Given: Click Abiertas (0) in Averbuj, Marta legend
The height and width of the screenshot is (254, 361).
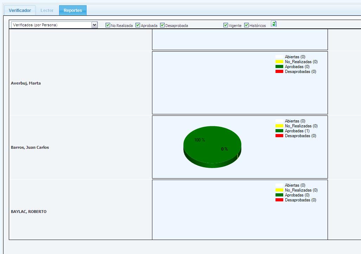Looking at the screenshot, I should point(295,57).
